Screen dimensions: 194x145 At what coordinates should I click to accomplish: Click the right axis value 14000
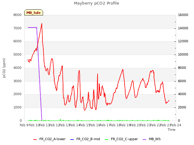coord(183,28)
